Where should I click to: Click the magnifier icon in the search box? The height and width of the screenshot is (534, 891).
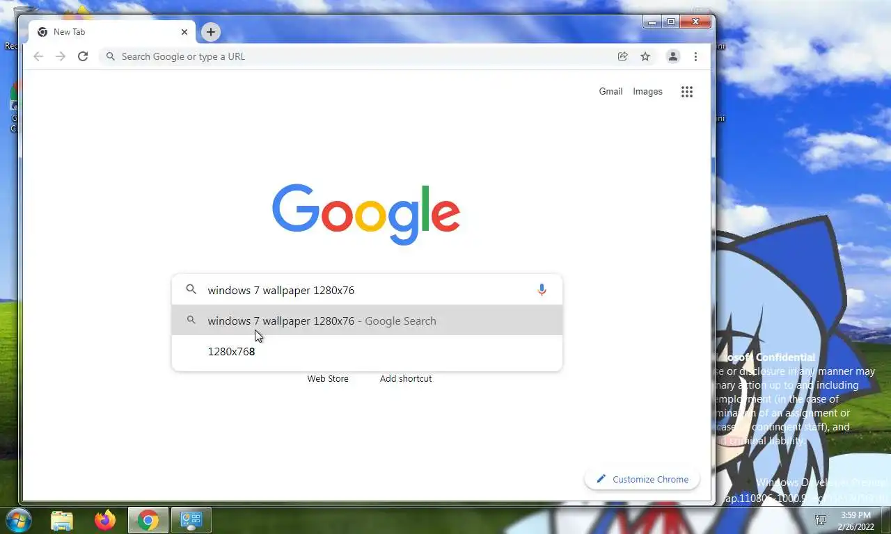[x=191, y=289]
